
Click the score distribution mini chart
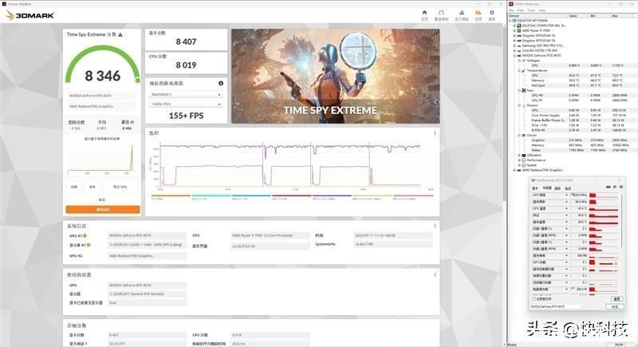click(x=102, y=158)
